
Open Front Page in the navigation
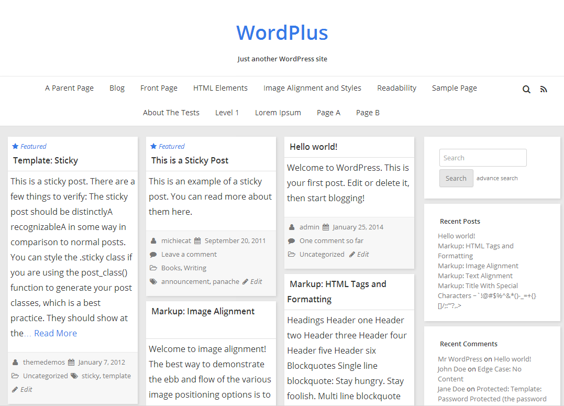click(x=159, y=88)
